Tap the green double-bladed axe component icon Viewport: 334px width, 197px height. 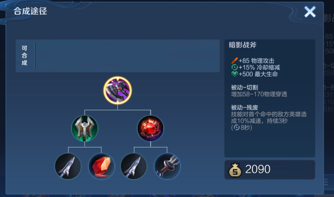pos(85,128)
